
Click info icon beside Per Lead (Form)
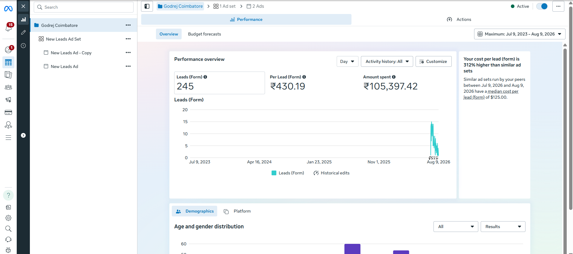(x=304, y=77)
